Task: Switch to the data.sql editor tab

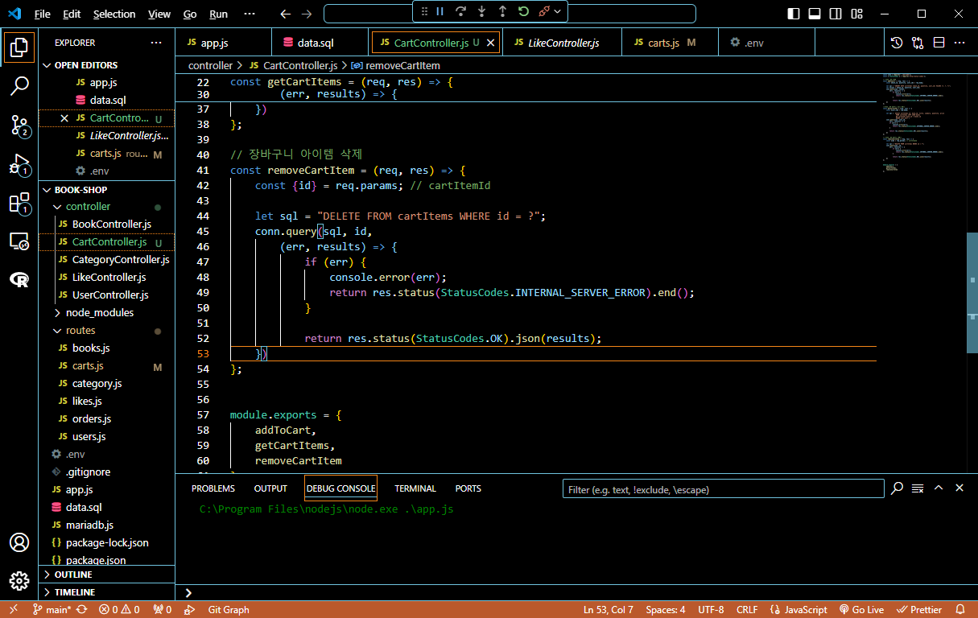Action: [320, 43]
